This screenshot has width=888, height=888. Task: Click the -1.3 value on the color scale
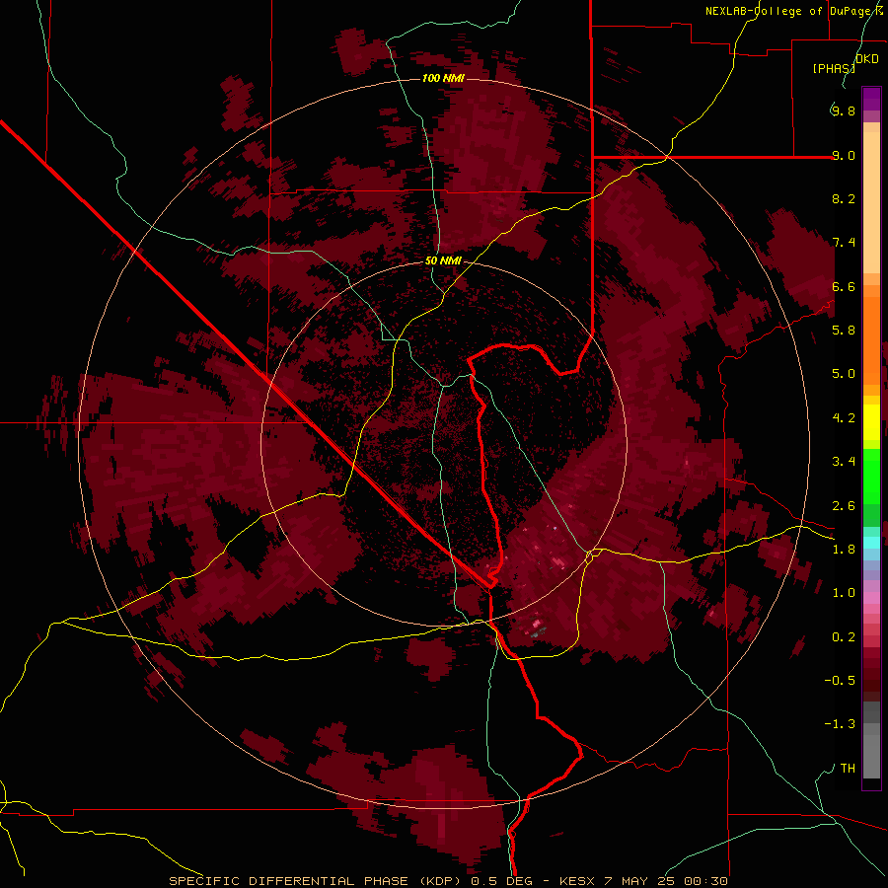click(840, 724)
